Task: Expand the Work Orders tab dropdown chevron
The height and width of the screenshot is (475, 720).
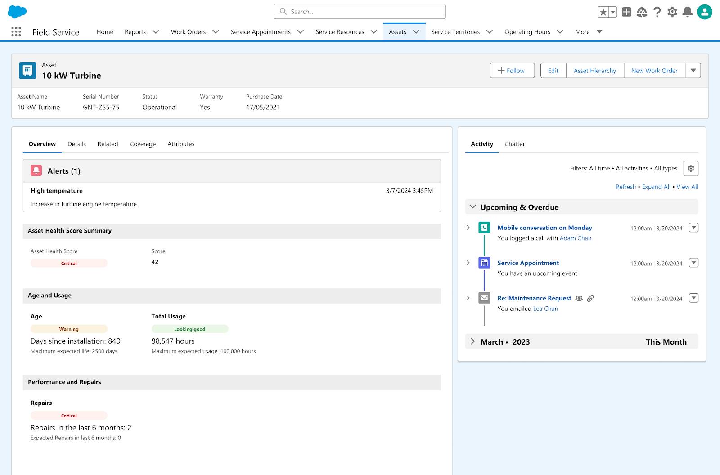Action: [x=216, y=32]
